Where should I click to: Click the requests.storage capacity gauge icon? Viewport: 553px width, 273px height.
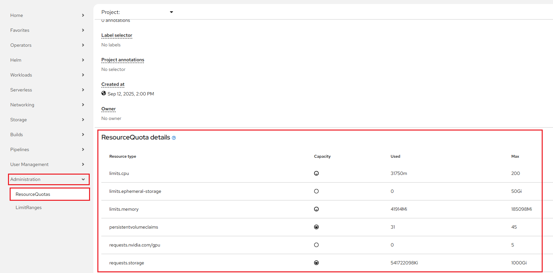(x=316, y=263)
